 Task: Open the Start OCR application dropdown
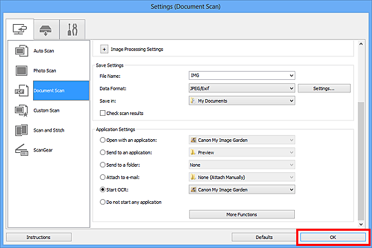coord(242,189)
